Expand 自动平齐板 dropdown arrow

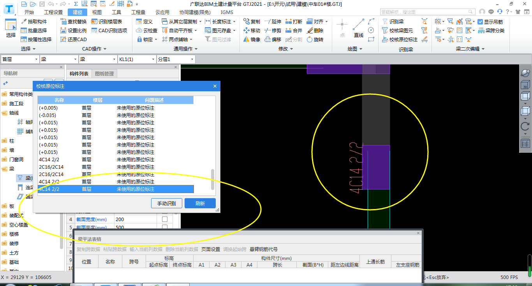click(x=196, y=31)
